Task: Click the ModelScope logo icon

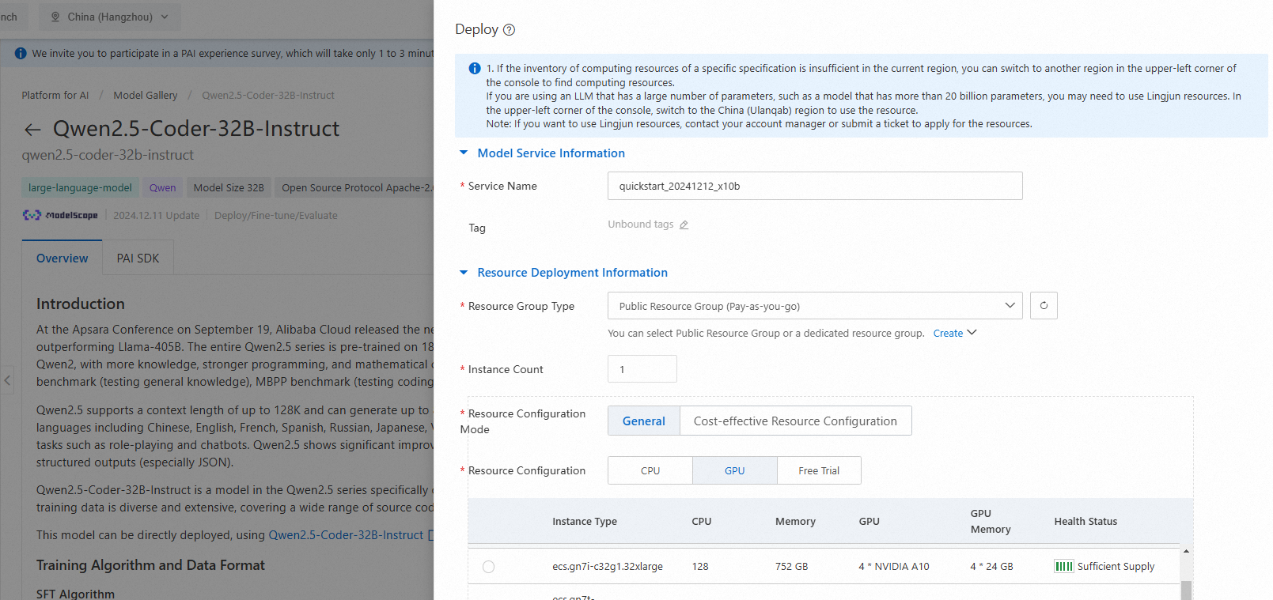Action: point(32,215)
